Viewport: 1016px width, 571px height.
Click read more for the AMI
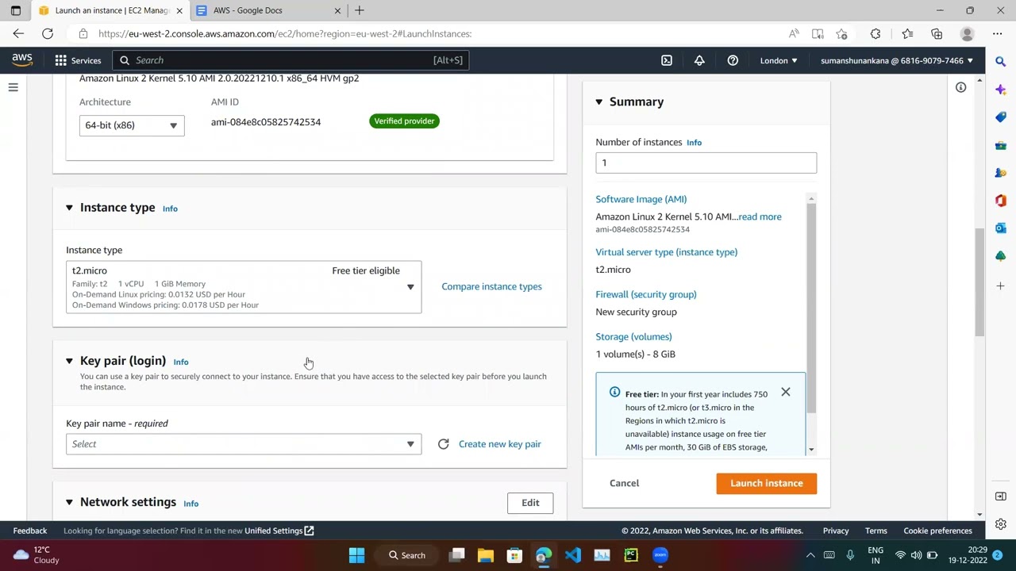click(760, 217)
